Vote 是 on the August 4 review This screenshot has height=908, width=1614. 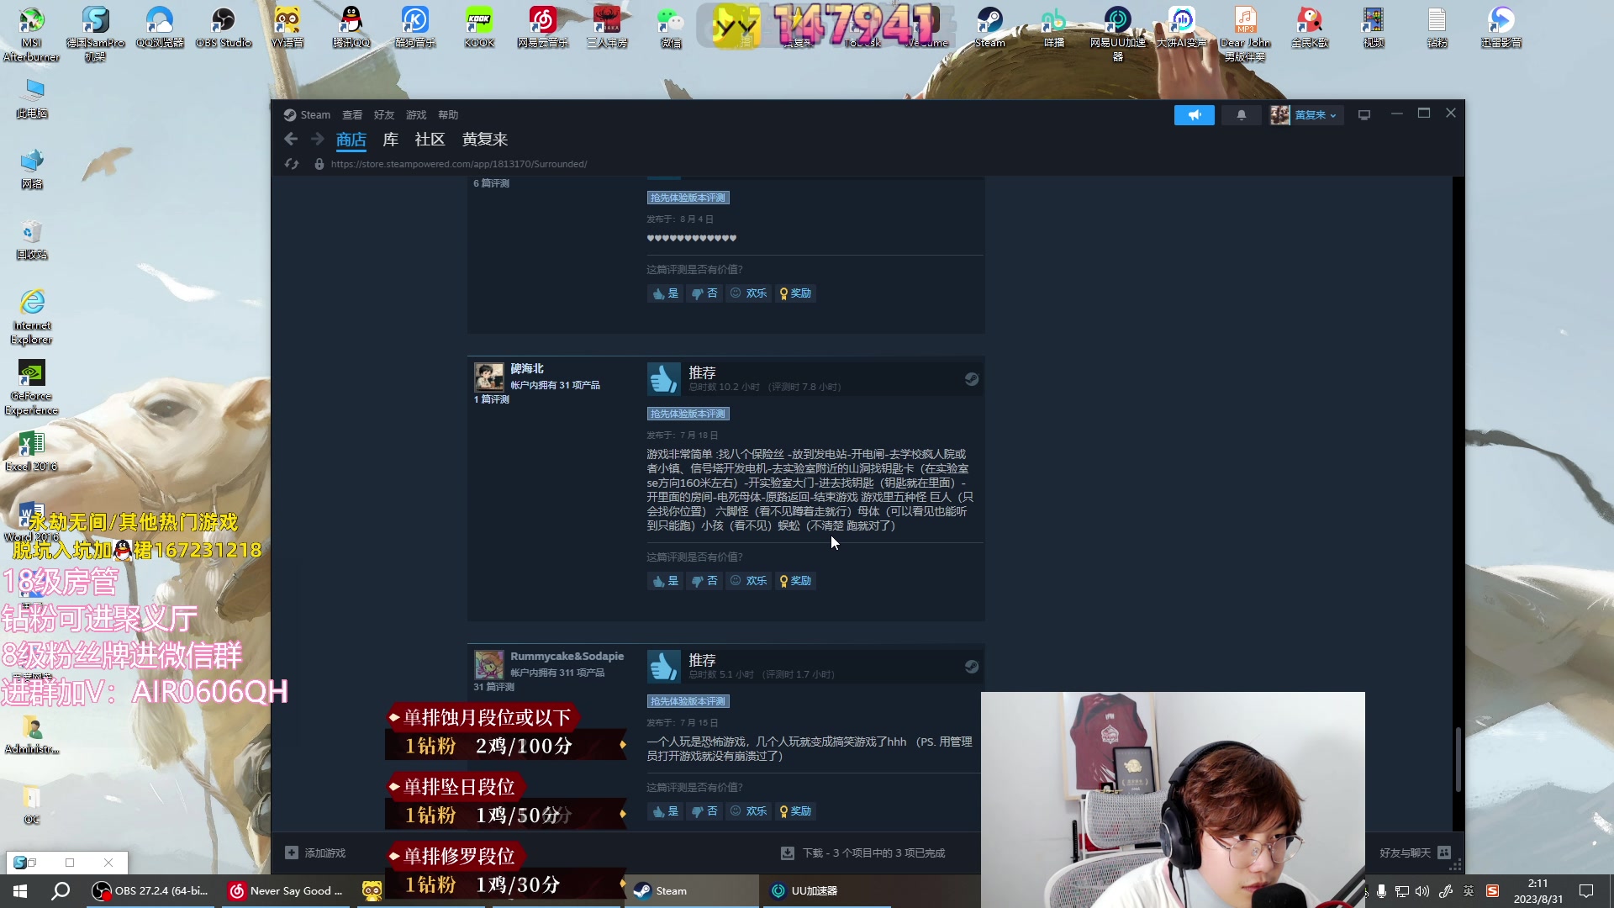coord(665,293)
